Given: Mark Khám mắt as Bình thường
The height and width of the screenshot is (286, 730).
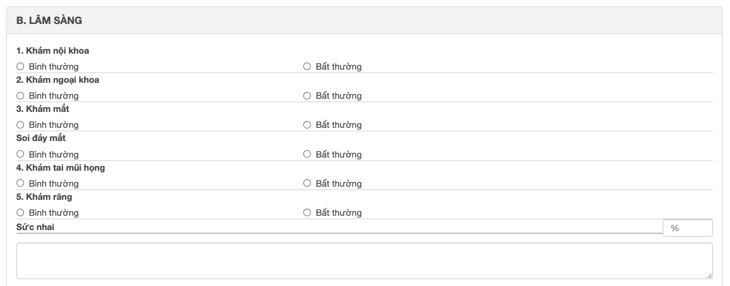Looking at the screenshot, I should click(21, 125).
